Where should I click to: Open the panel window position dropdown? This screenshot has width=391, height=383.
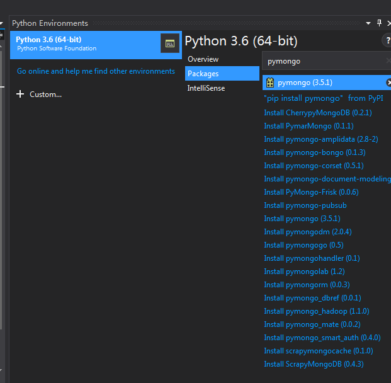click(x=368, y=23)
